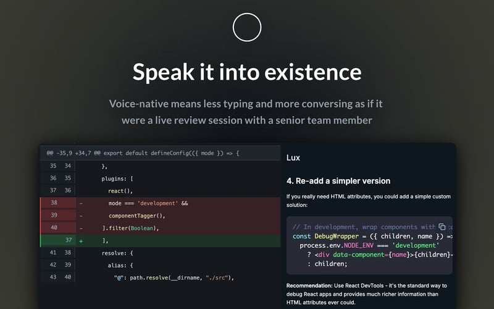Select added line 37 '],'
Image resolution: width=494 pixels, height=309 pixels.
[105, 240]
